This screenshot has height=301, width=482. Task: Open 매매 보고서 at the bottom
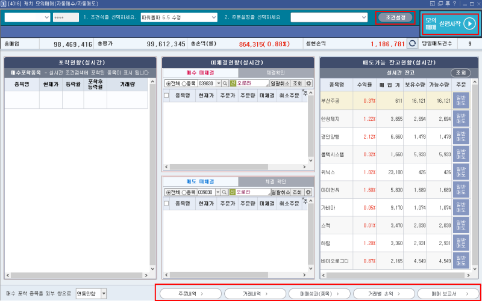448,294
